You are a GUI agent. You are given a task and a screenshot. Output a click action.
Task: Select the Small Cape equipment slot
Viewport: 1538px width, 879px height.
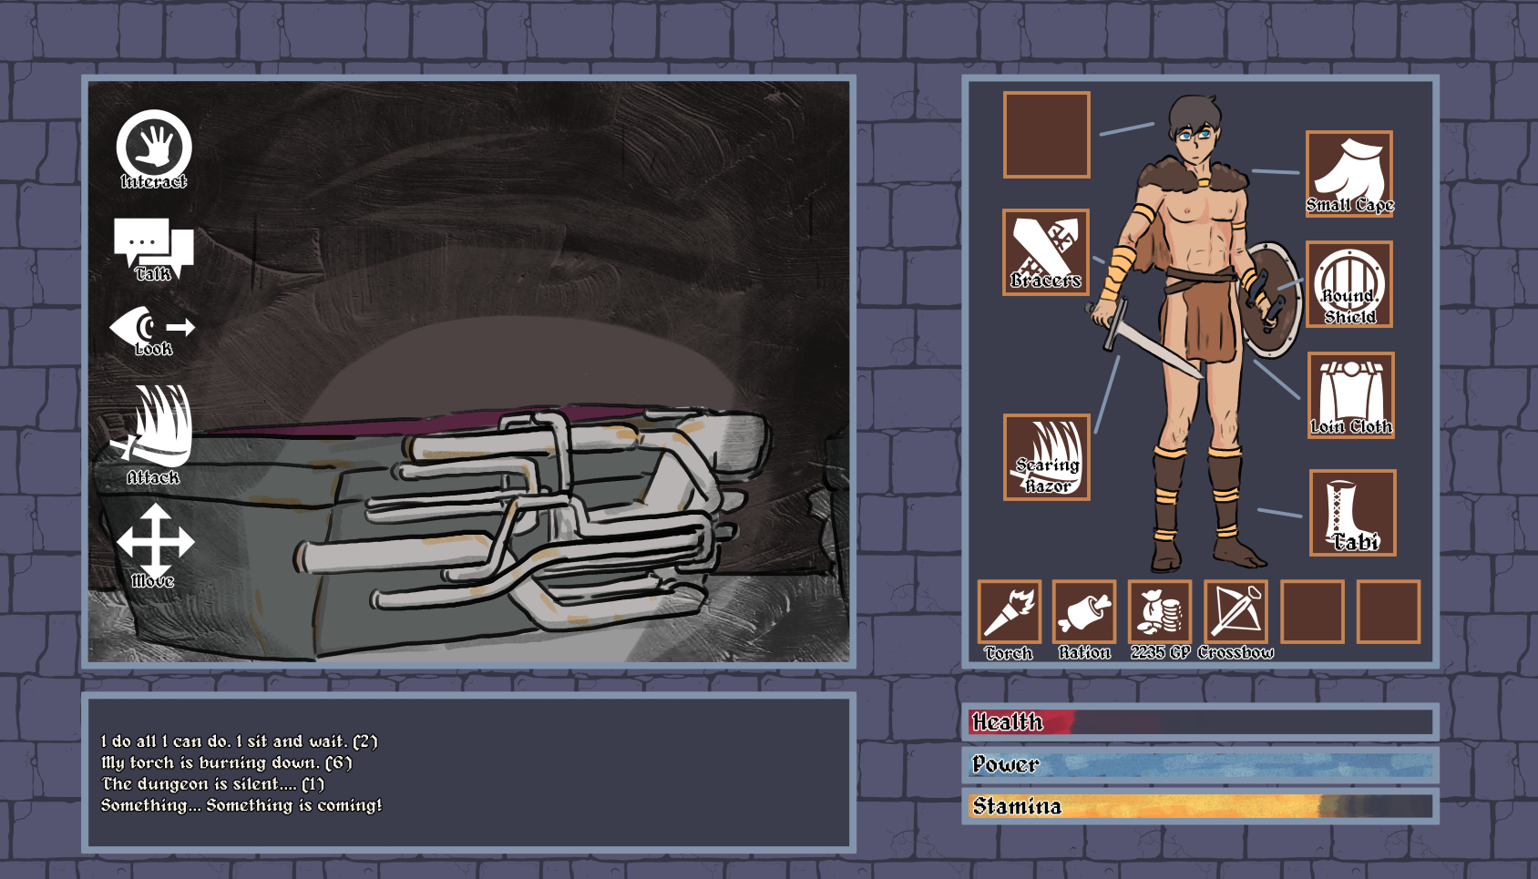[1348, 173]
